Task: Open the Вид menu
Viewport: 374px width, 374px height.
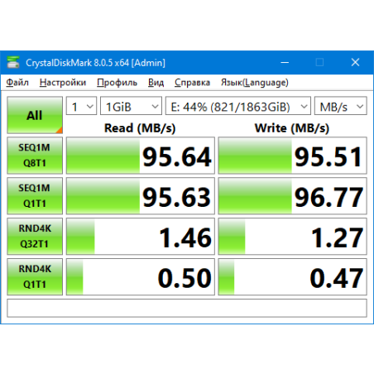Action: click(x=156, y=83)
